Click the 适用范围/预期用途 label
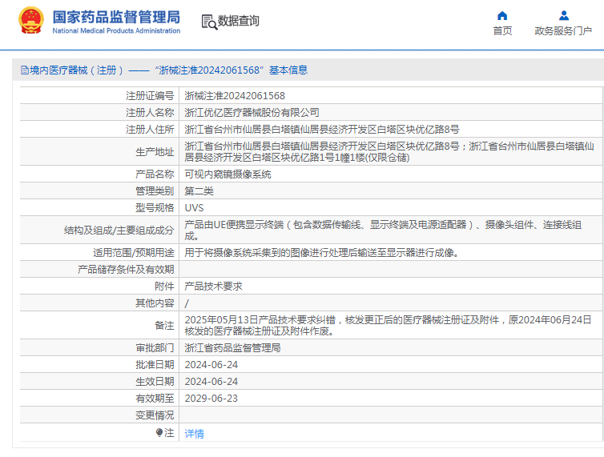 point(134,253)
